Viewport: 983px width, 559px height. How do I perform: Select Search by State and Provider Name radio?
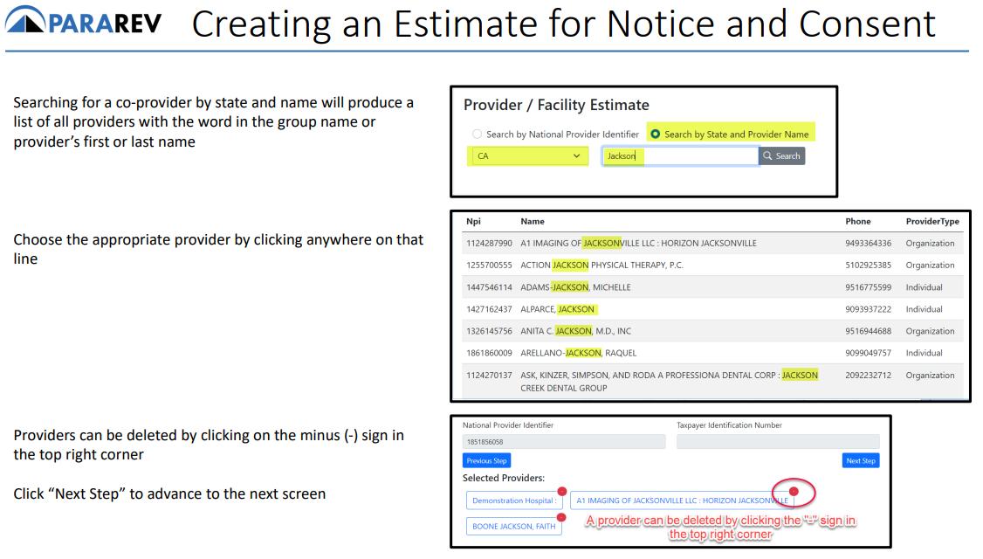[655, 135]
